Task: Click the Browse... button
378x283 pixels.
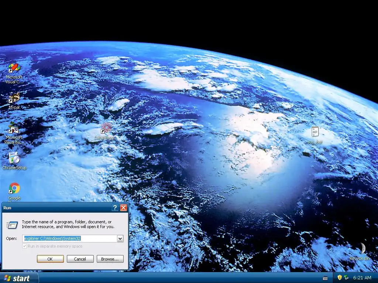Action: (x=110, y=259)
